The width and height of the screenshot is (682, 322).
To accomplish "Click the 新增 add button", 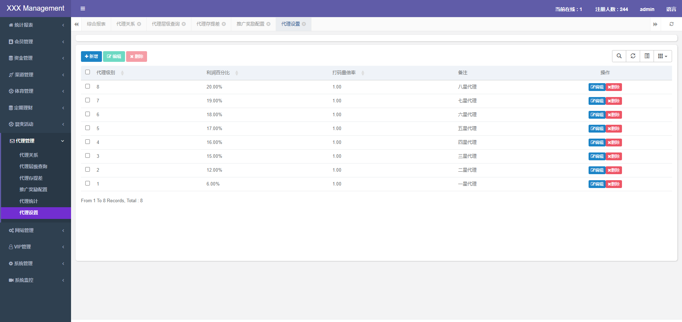I will coord(91,57).
